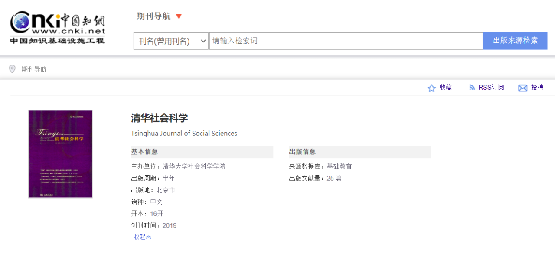Open the 投稿 submission link
The height and width of the screenshot is (254, 555).
click(x=537, y=88)
